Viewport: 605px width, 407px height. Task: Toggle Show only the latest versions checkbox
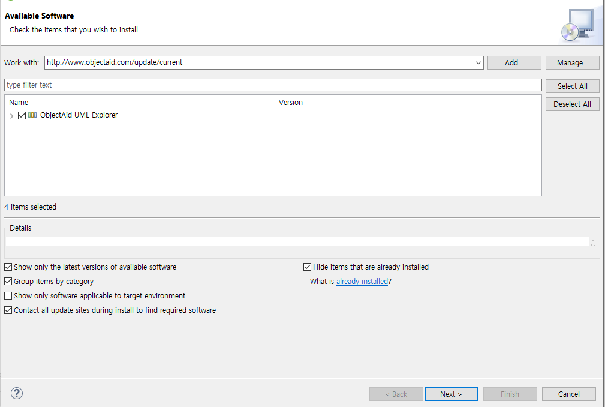(8, 267)
